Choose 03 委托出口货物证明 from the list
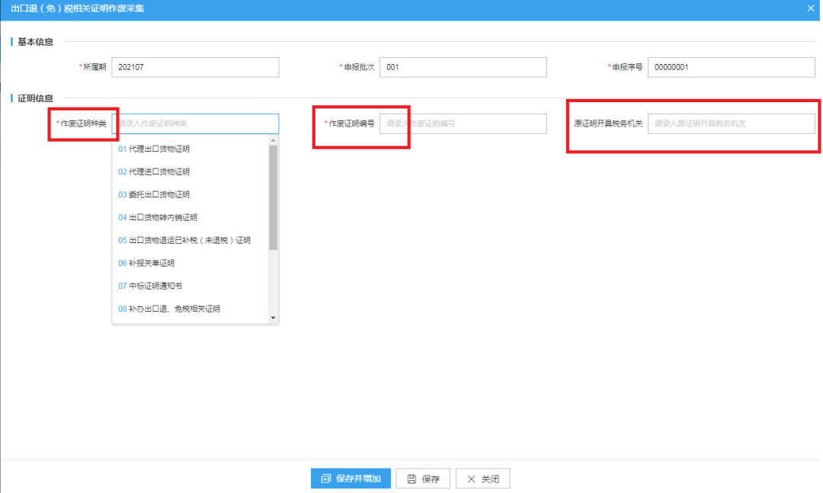 tap(190, 195)
